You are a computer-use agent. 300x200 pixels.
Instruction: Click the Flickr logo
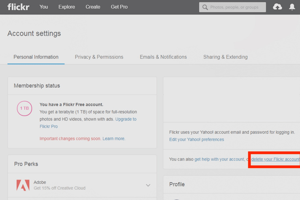click(x=19, y=7)
